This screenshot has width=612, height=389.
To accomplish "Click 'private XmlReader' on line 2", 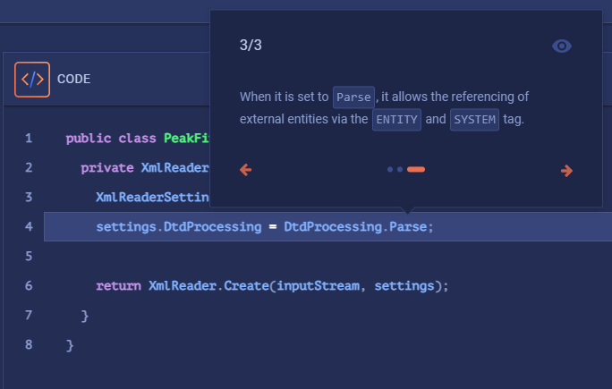I will [x=145, y=168].
